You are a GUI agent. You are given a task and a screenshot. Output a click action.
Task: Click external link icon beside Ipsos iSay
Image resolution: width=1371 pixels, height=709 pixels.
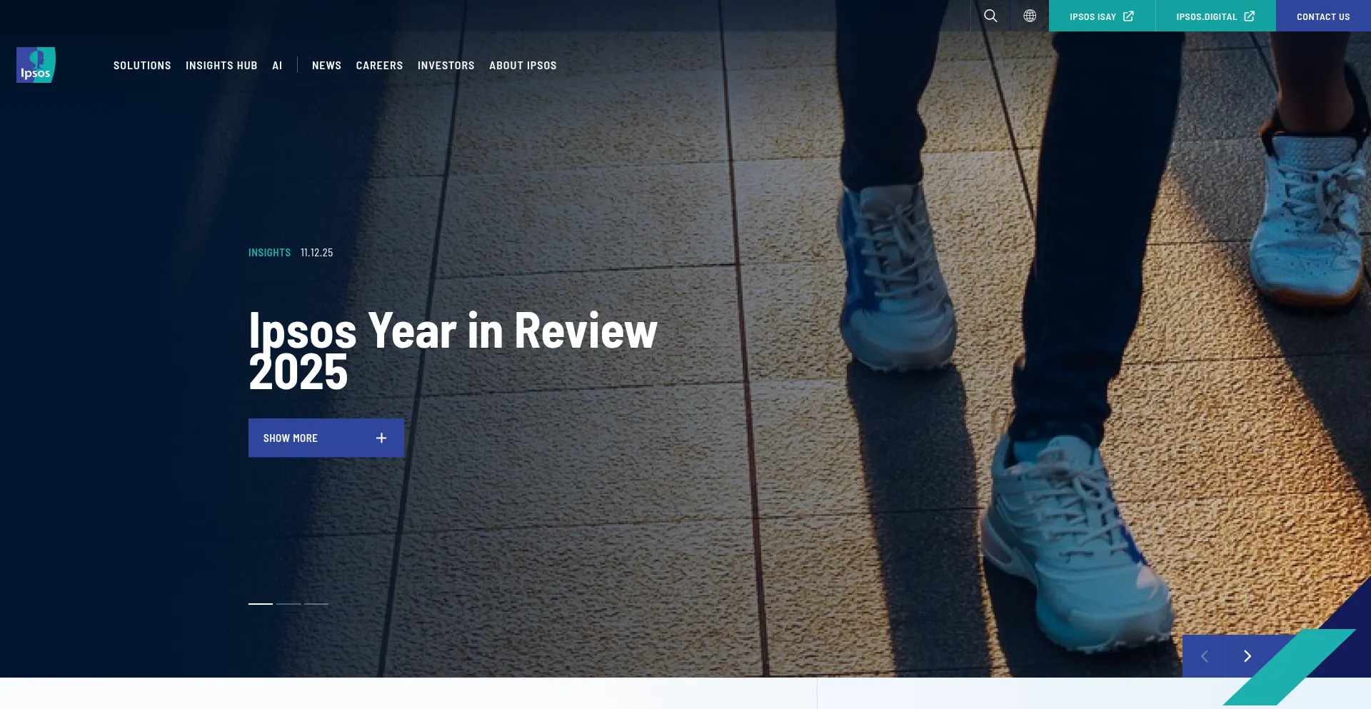coord(1128,16)
